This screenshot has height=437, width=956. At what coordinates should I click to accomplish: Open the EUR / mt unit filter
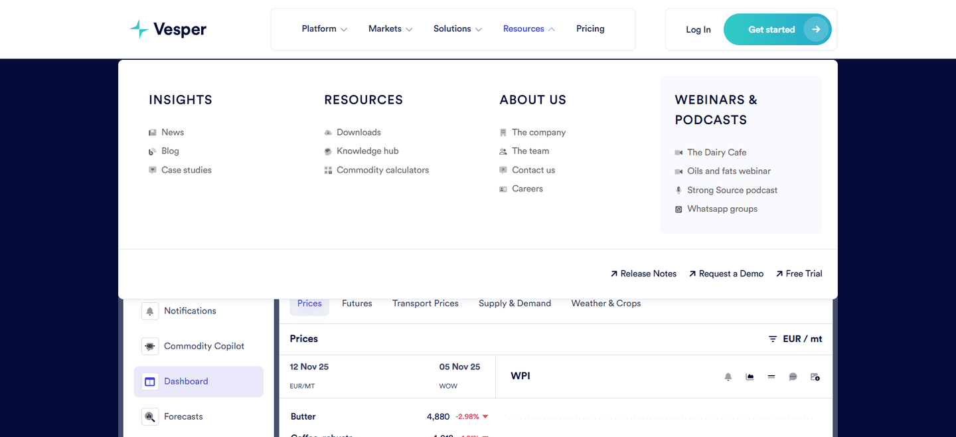click(x=795, y=339)
